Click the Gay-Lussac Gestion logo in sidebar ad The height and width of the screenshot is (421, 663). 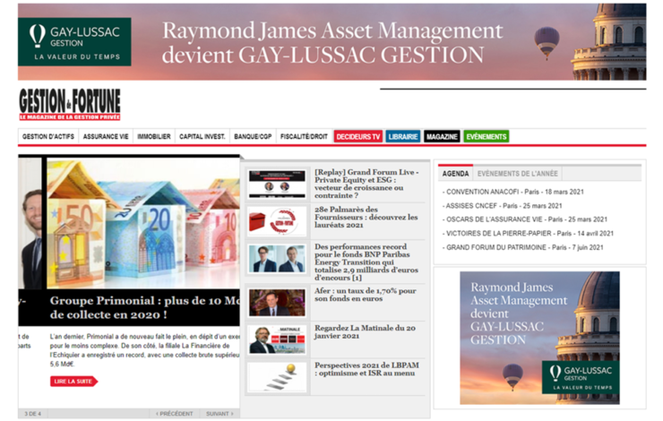(x=581, y=377)
